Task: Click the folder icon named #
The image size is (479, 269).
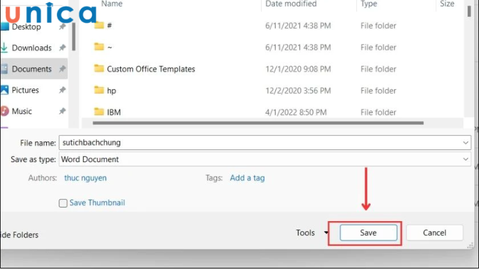Action: (x=99, y=25)
